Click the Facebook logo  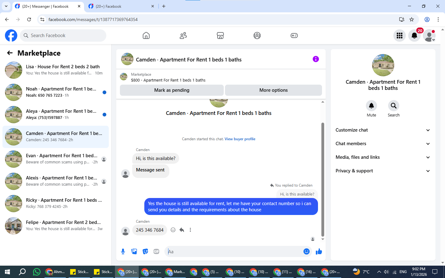[11, 36]
